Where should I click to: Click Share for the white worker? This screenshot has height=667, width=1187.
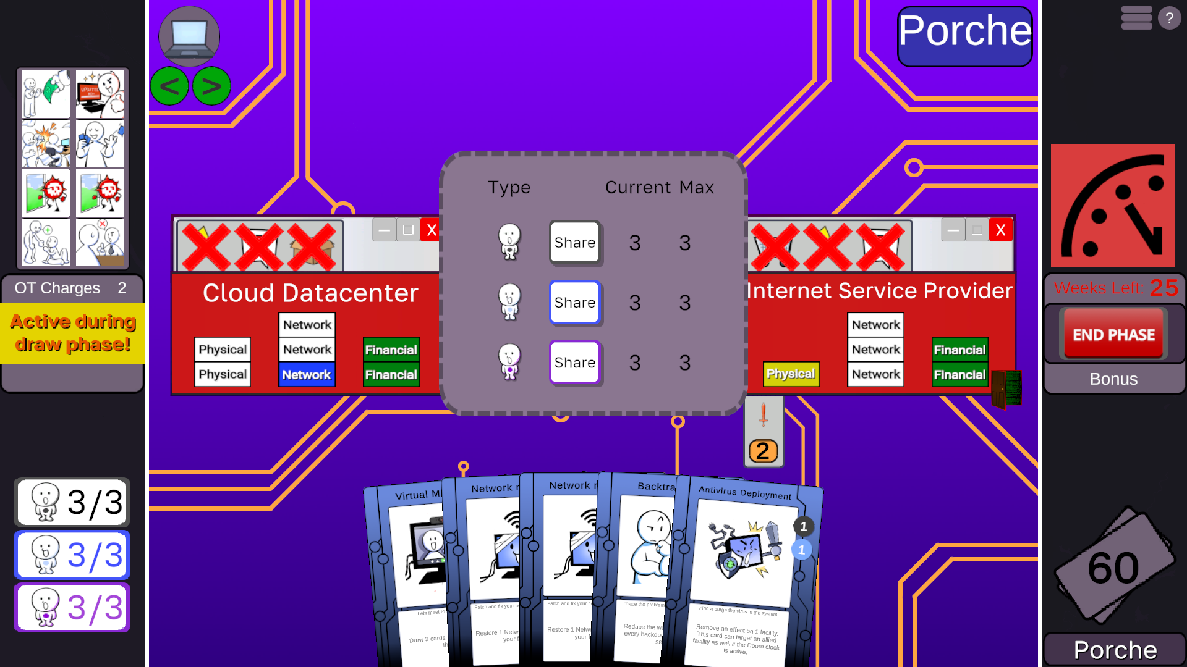coord(574,243)
